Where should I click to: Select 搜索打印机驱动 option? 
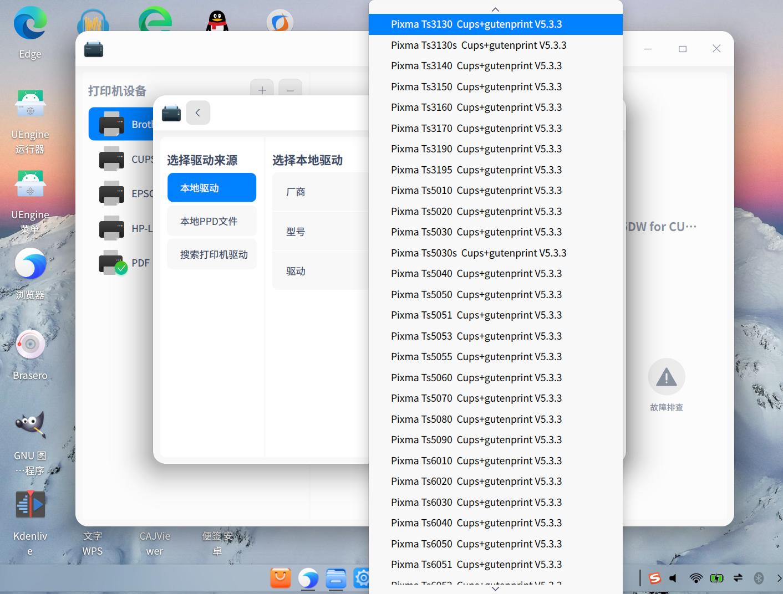[x=211, y=254]
